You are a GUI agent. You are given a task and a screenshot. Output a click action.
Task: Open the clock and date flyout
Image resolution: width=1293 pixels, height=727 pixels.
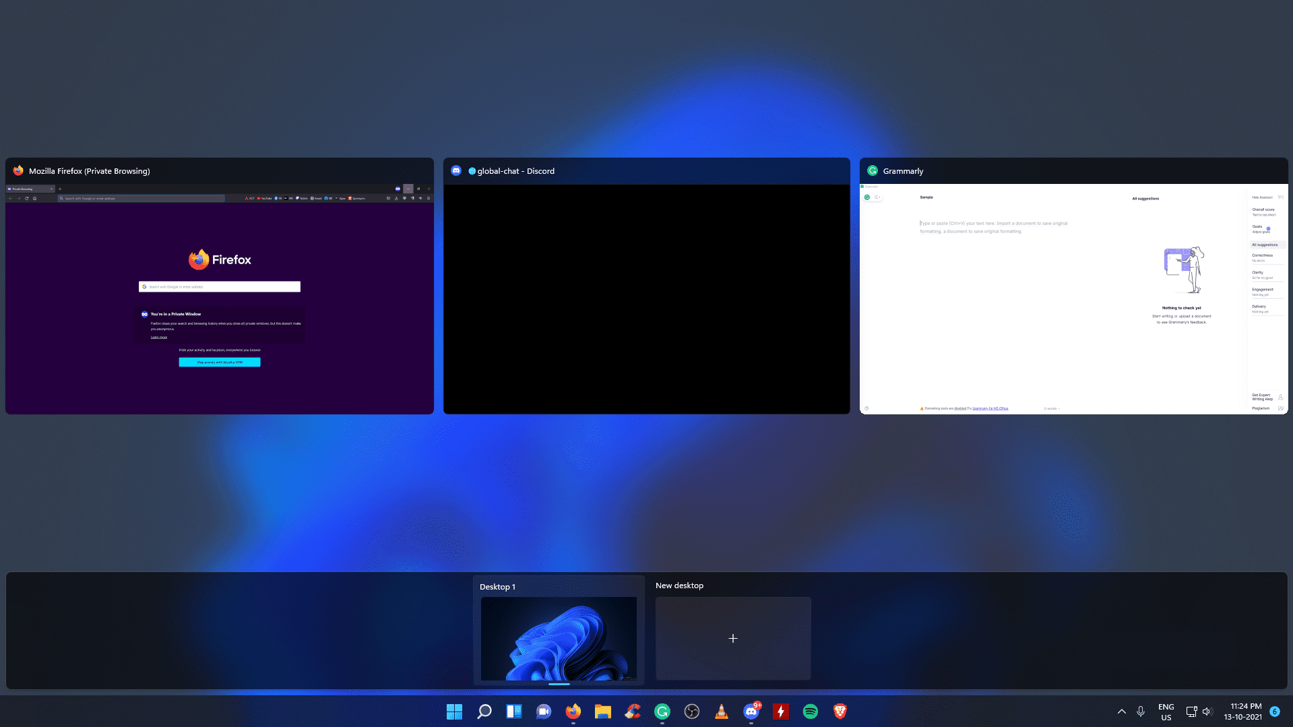point(1242,712)
